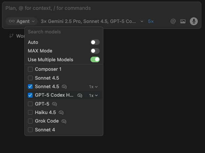Click the @ mention context icon

click(173, 21)
